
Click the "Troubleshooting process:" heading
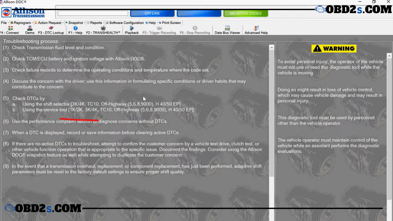[31, 42]
